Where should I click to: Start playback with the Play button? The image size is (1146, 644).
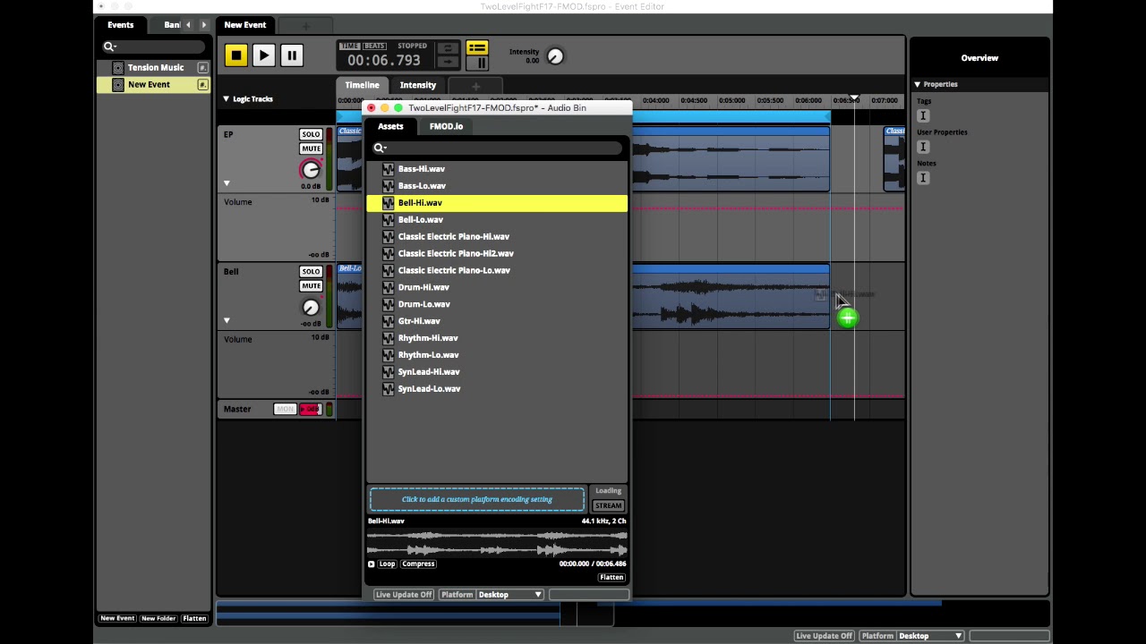click(x=263, y=55)
